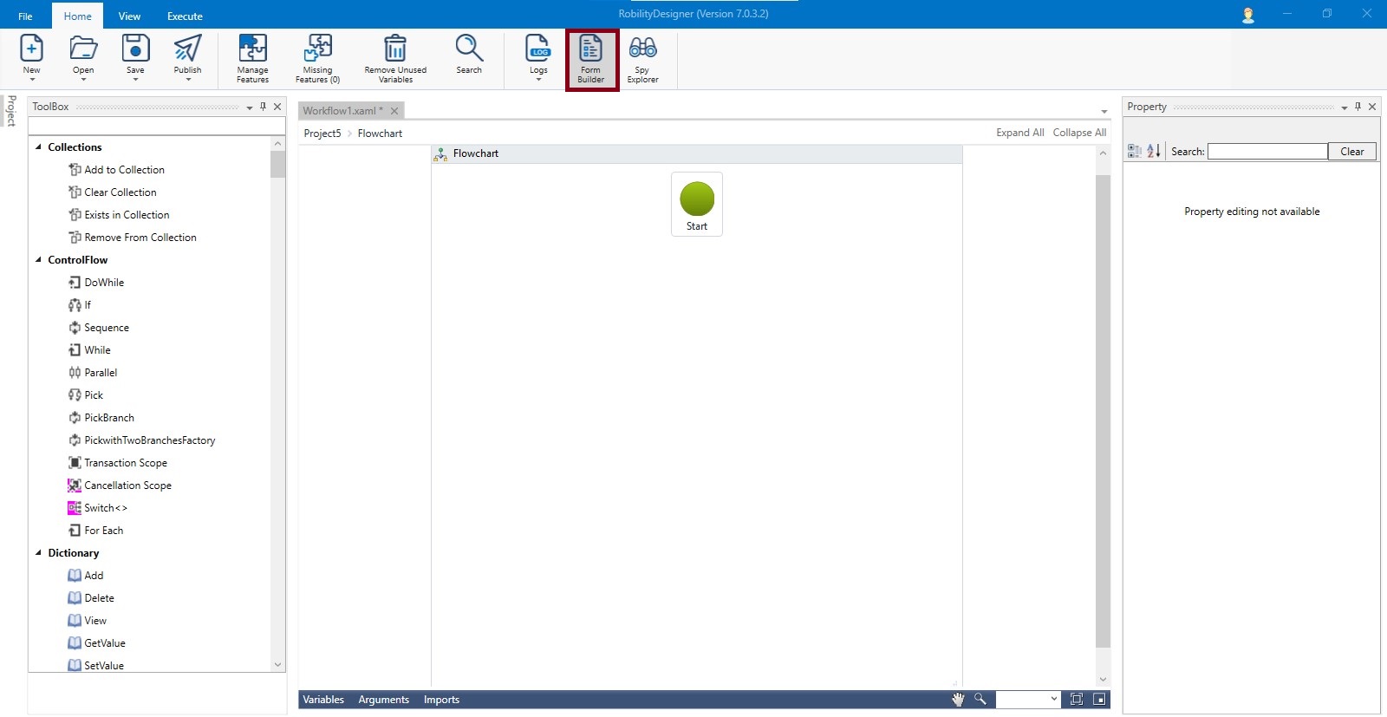
Task: Click the Publish icon
Action: 187,54
